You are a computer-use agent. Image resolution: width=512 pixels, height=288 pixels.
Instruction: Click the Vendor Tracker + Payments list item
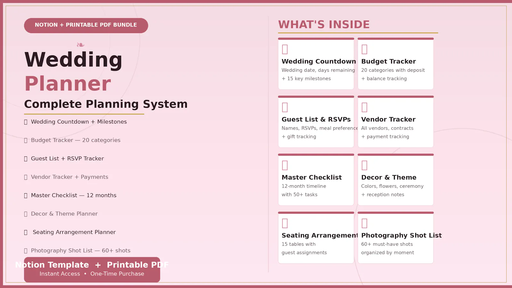coord(69,177)
